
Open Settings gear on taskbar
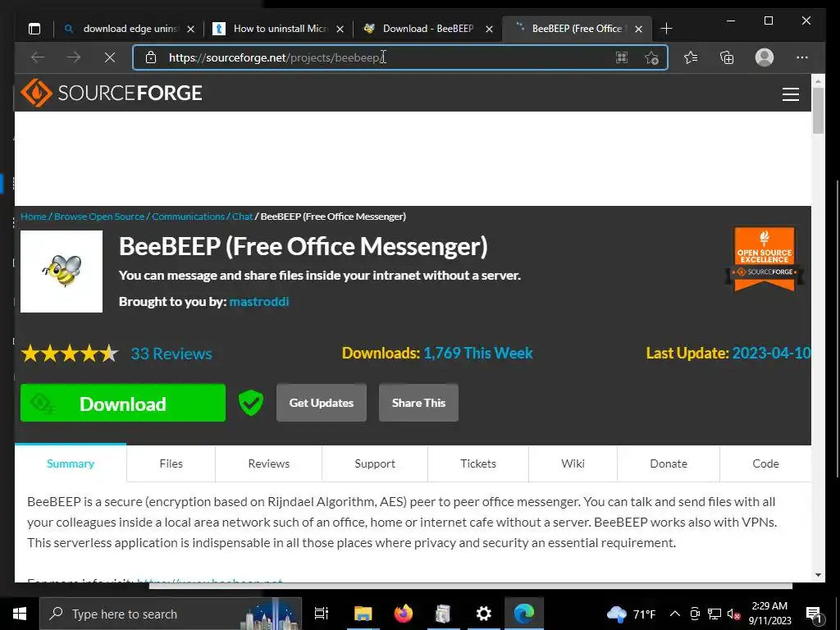484,614
